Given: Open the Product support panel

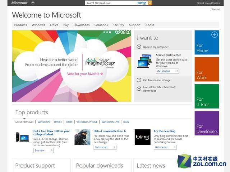Looking at the screenshot, I should [41, 165].
